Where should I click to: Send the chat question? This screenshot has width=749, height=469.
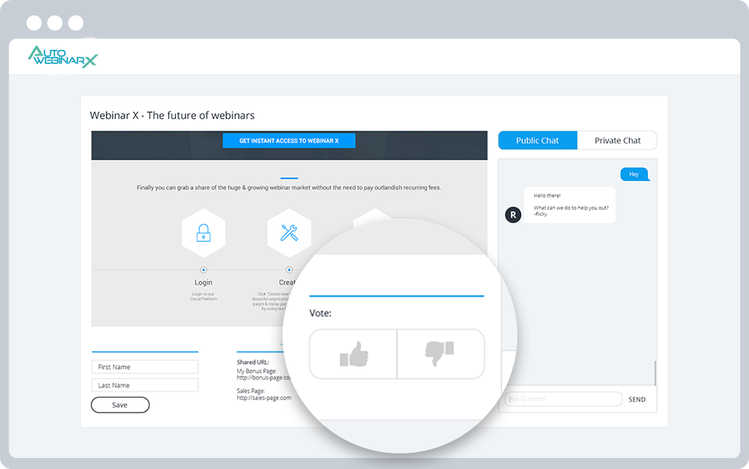(637, 399)
